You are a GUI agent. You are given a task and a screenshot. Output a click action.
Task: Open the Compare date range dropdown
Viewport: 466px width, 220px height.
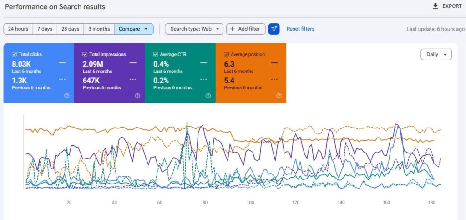134,29
